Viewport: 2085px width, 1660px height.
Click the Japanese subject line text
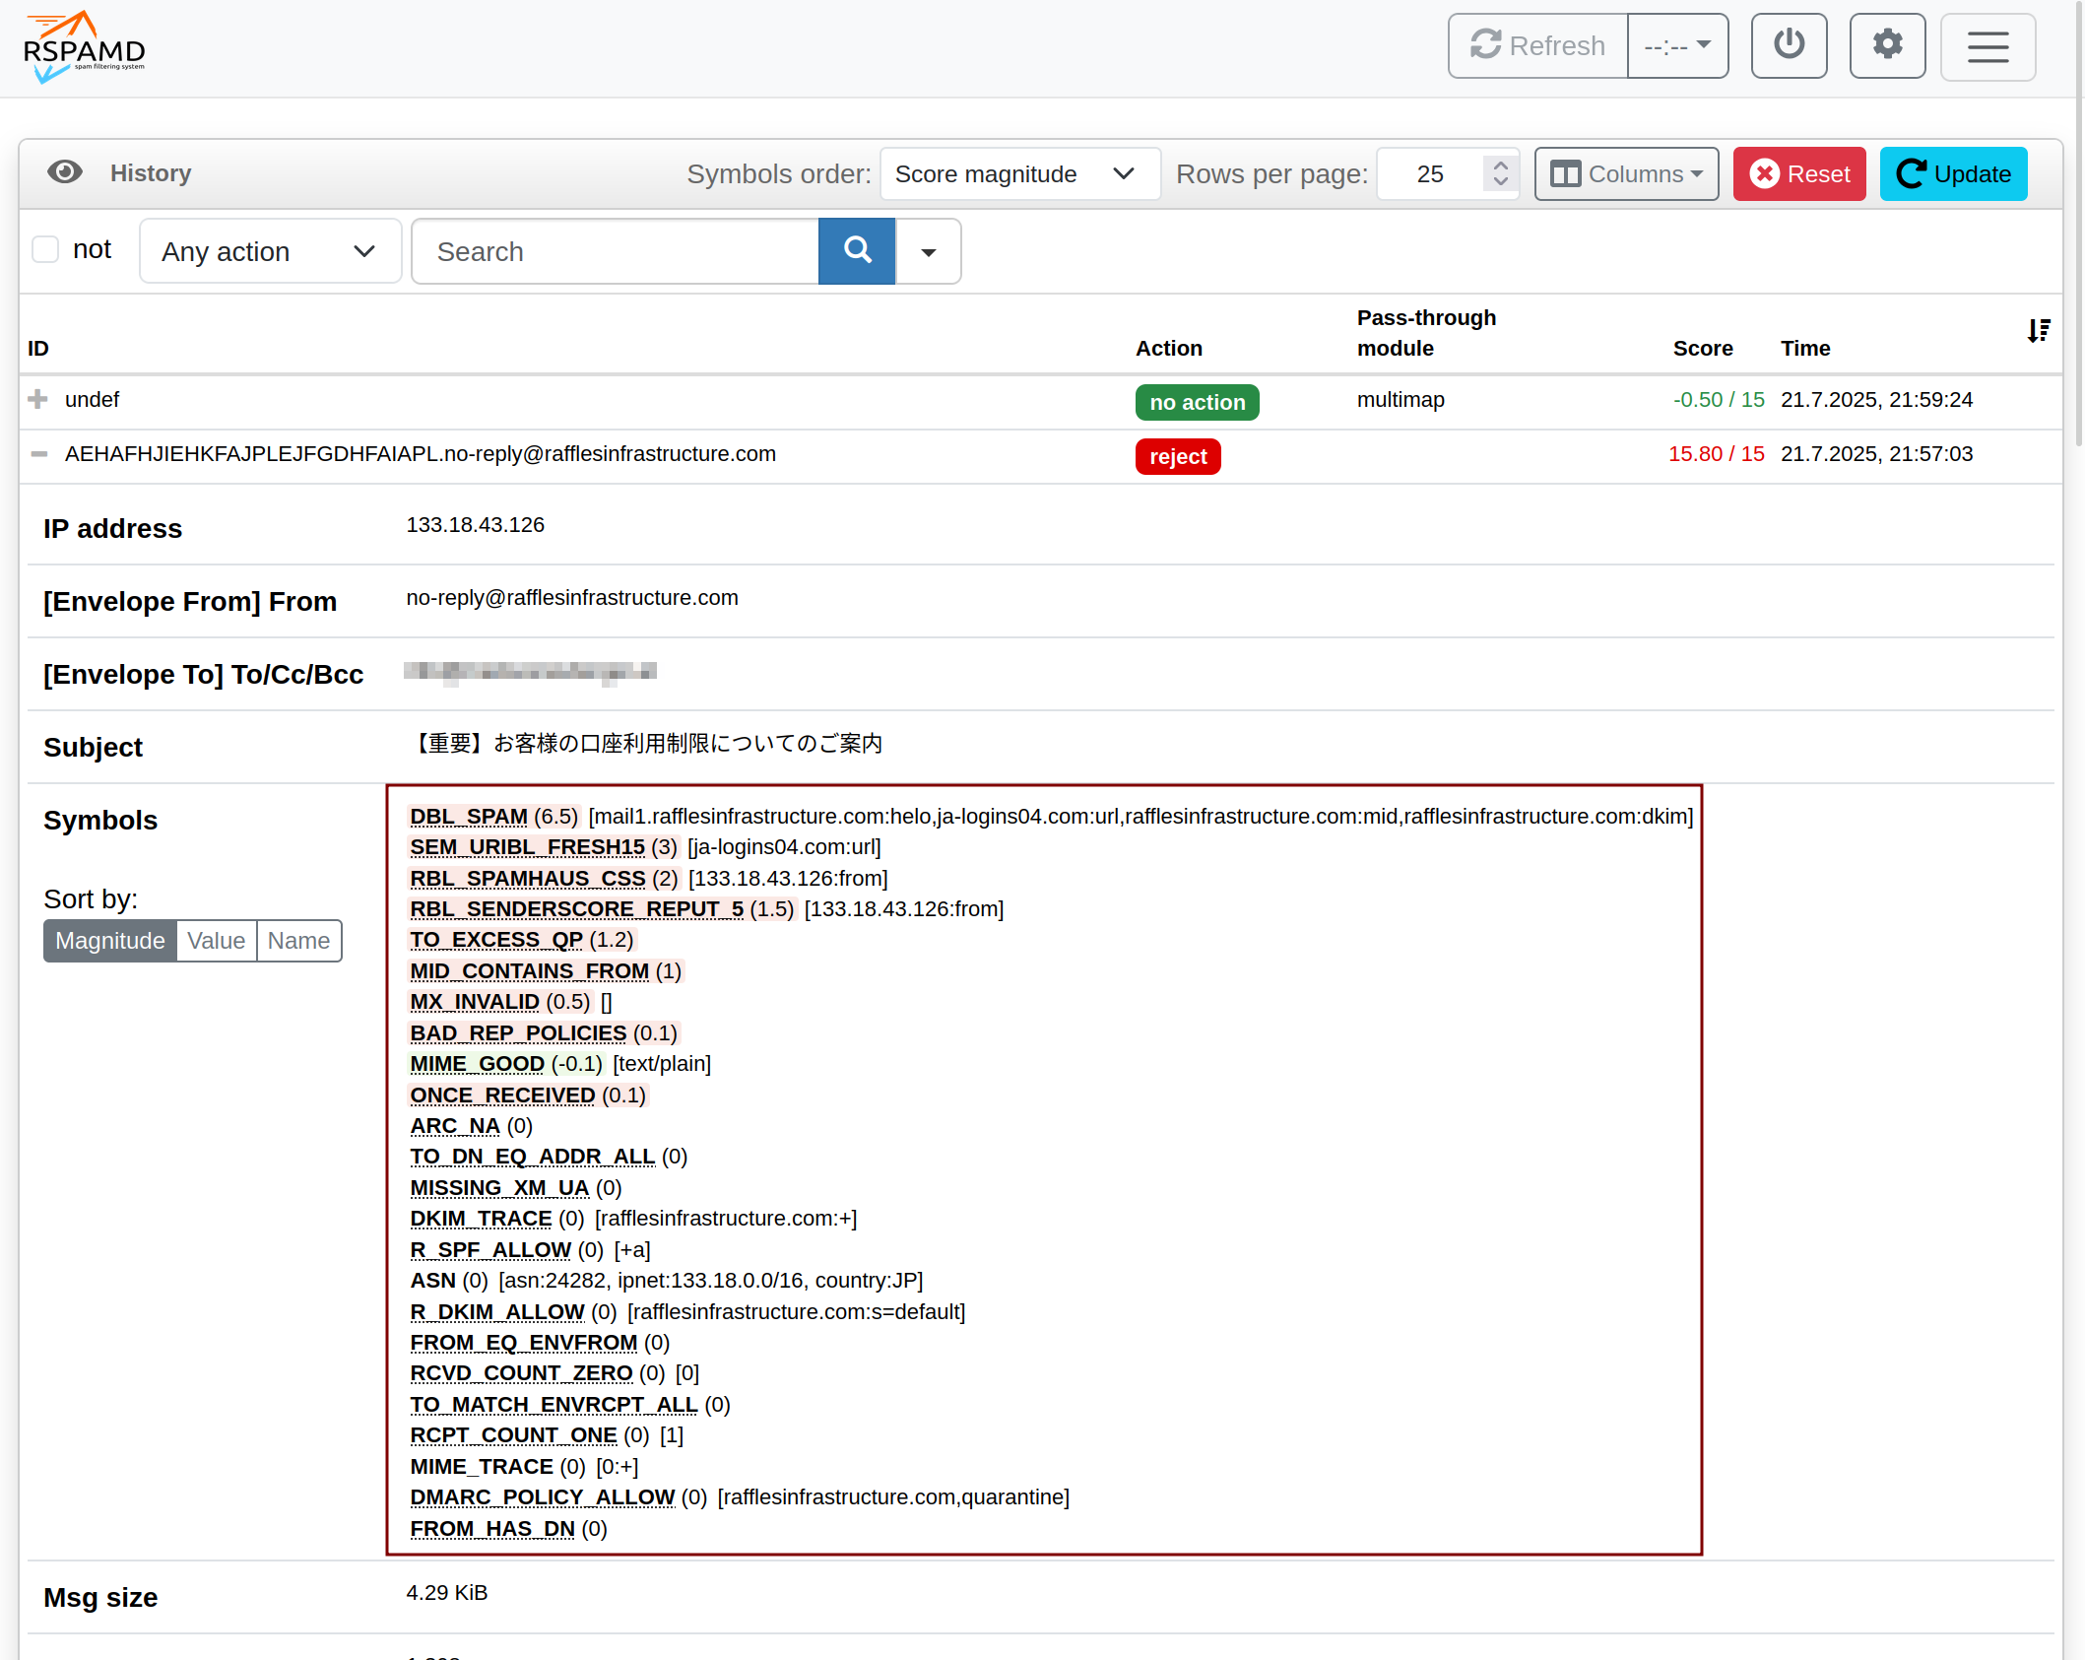645,744
